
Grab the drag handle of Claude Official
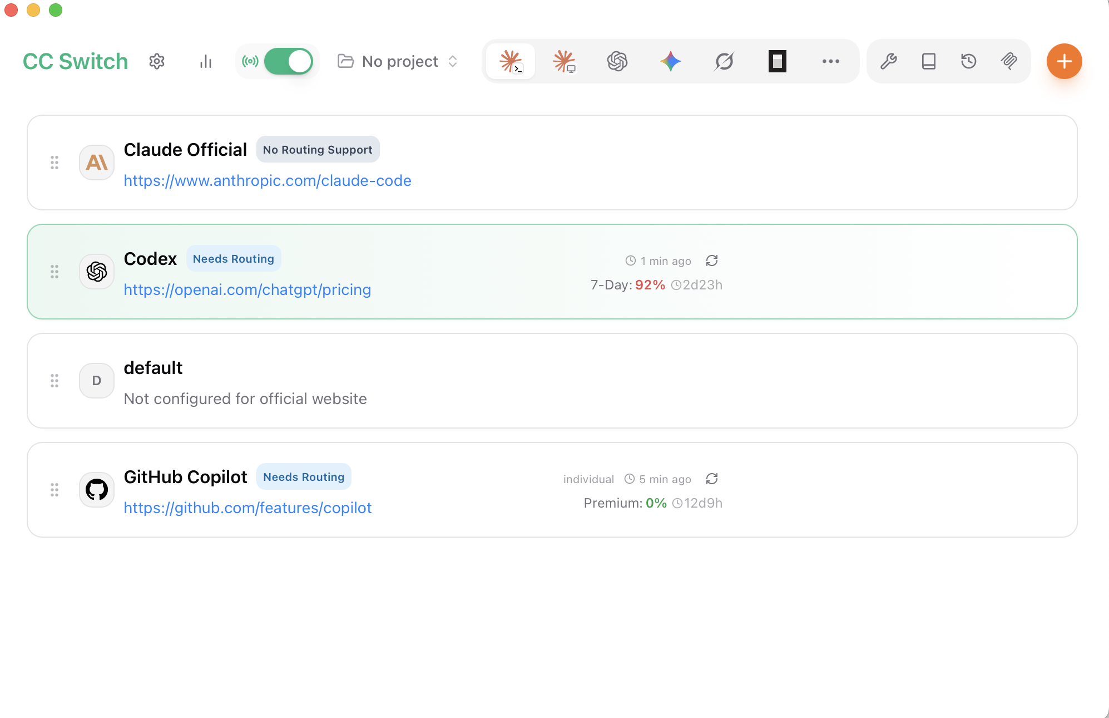tap(55, 163)
